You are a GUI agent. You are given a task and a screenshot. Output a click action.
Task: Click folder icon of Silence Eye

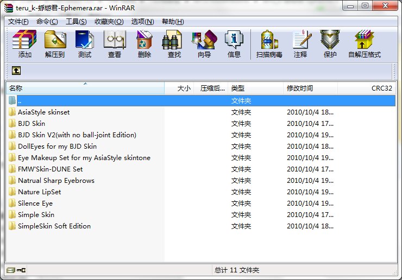coord(12,203)
